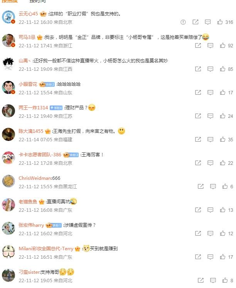
Task: Reply to 两王一炸1314's comment
Action: (x=210, y=116)
